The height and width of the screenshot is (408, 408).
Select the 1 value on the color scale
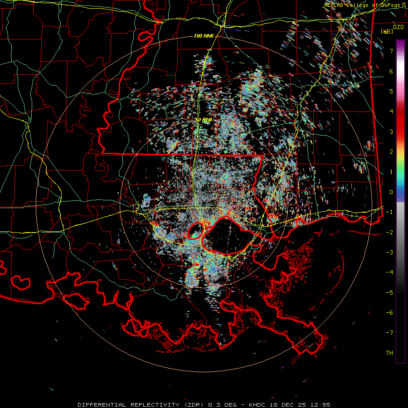[391, 172]
